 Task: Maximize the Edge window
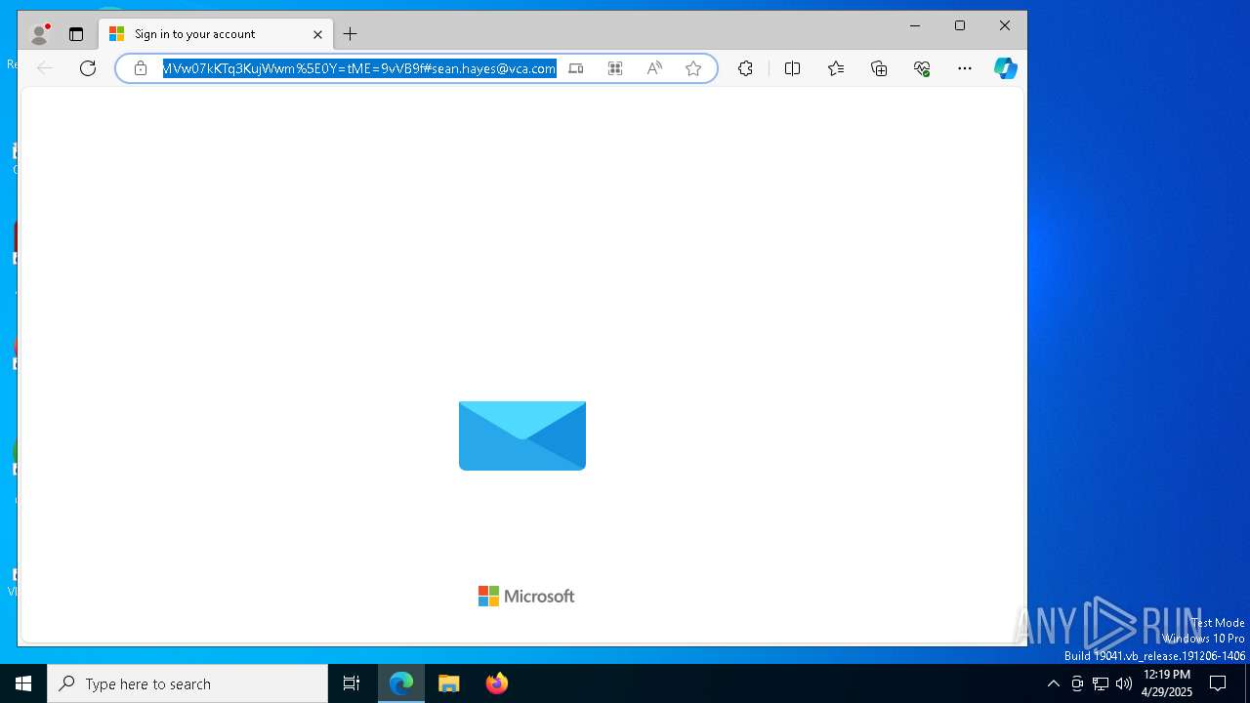(960, 26)
